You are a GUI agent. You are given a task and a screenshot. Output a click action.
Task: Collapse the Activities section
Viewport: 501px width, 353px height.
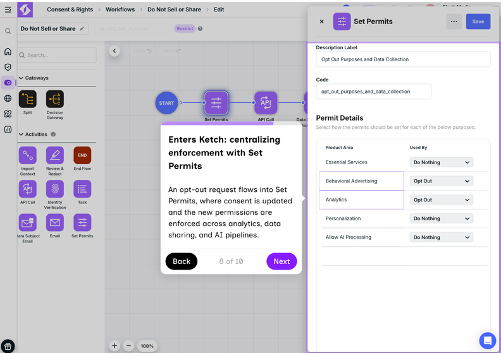coord(21,135)
